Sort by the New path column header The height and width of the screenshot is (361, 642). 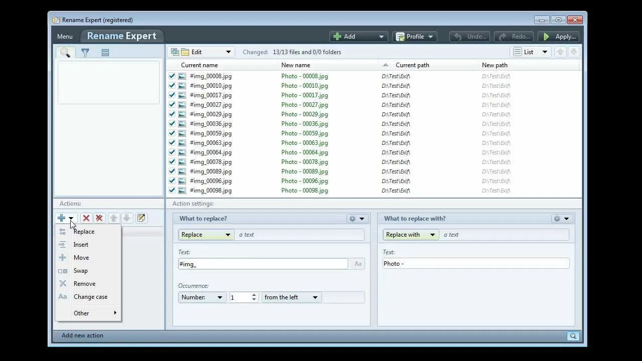tap(529, 65)
